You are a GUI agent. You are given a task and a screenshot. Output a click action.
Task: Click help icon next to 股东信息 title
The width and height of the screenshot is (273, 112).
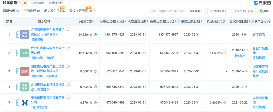[x=19, y=3]
